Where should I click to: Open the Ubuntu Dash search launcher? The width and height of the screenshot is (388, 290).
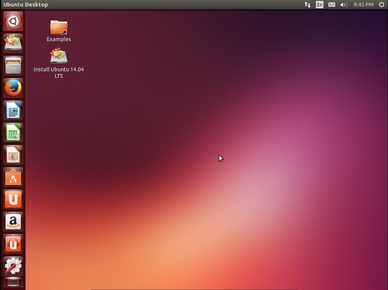click(13, 21)
